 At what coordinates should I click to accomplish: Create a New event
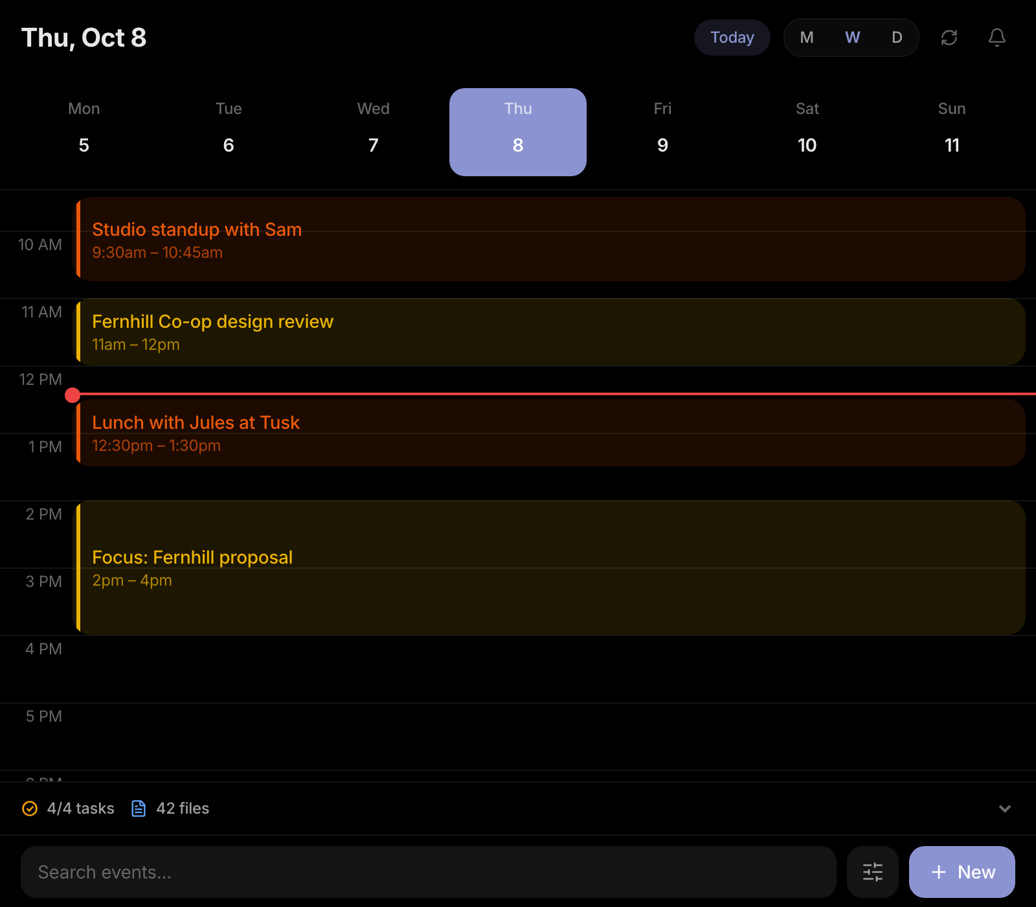962,872
